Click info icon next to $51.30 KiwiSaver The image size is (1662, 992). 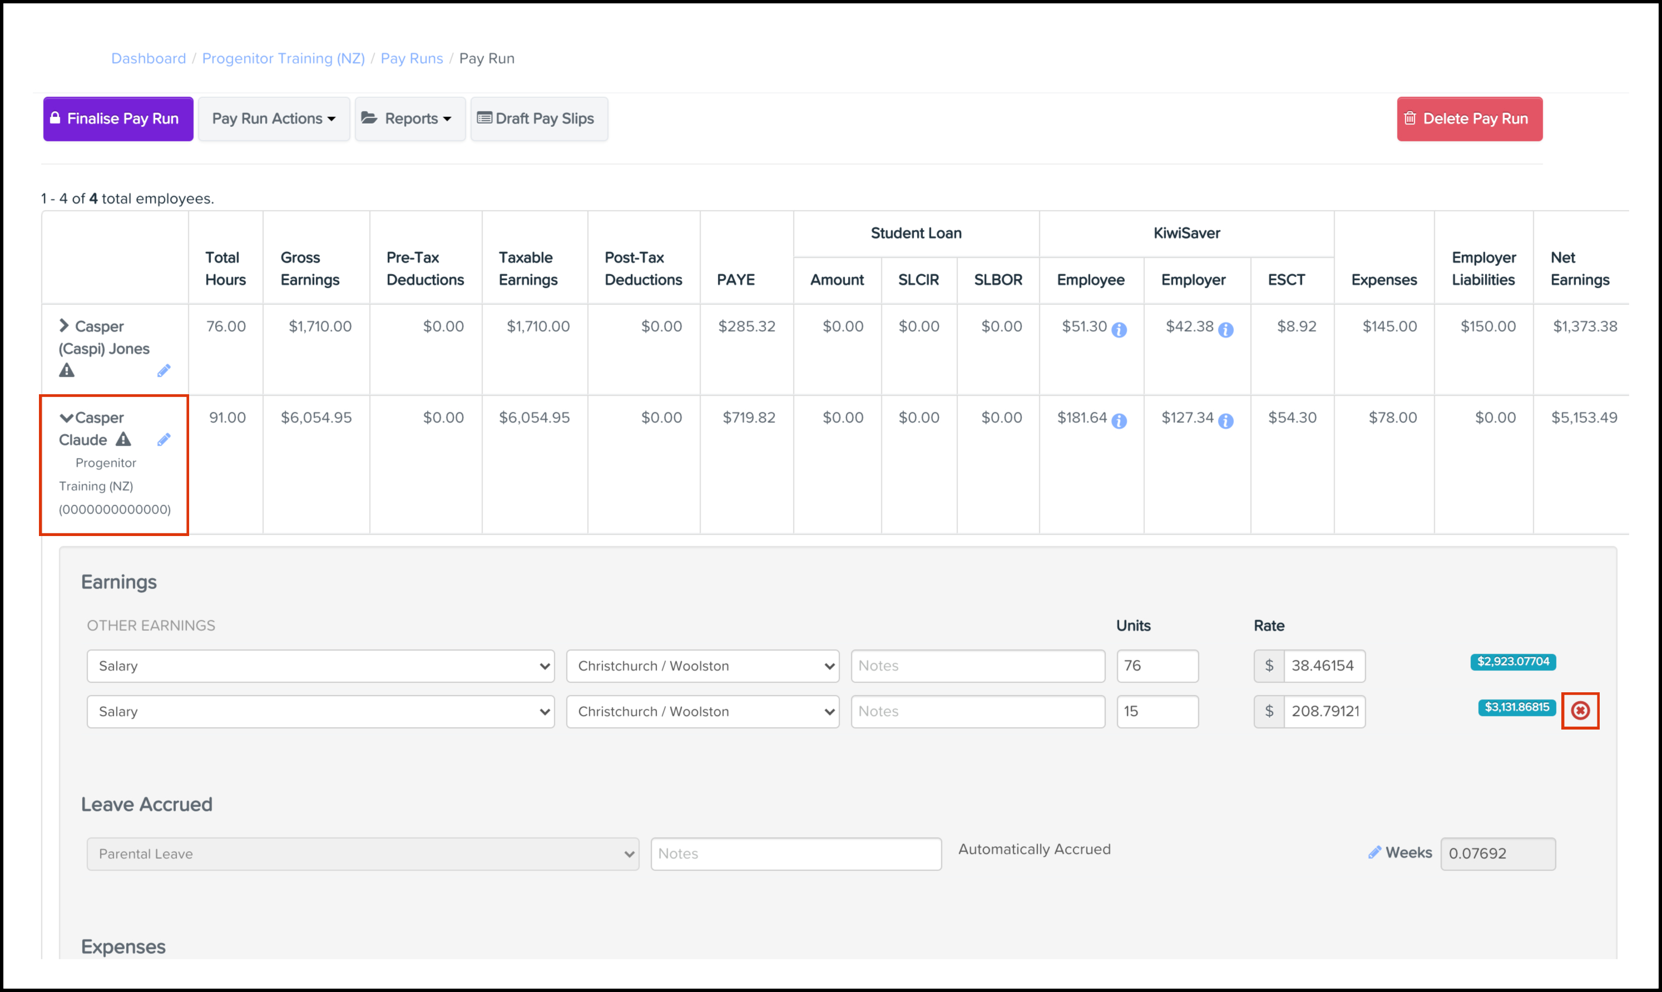tap(1119, 330)
